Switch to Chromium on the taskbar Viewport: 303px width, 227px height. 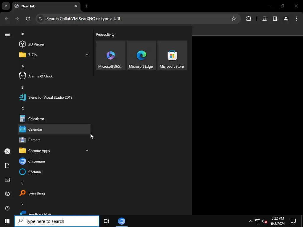(122, 221)
